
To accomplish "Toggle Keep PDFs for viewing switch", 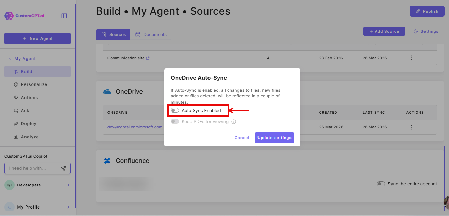I will pos(175,121).
